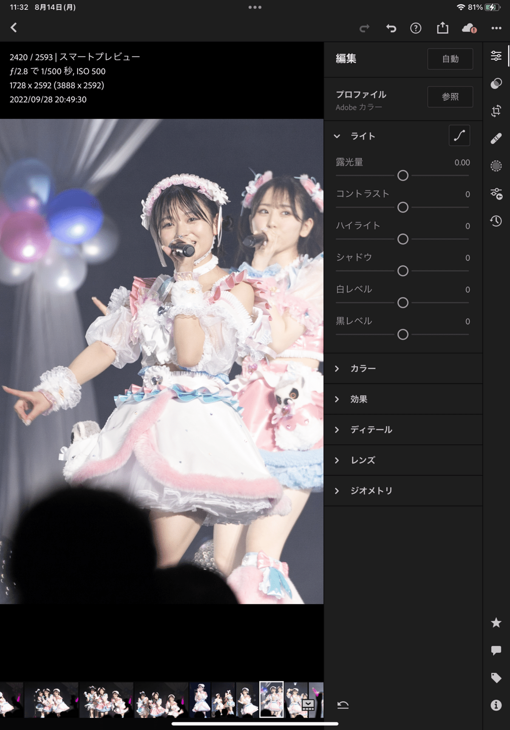
Task: Tap the undo arrow icon
Action: [x=391, y=28]
